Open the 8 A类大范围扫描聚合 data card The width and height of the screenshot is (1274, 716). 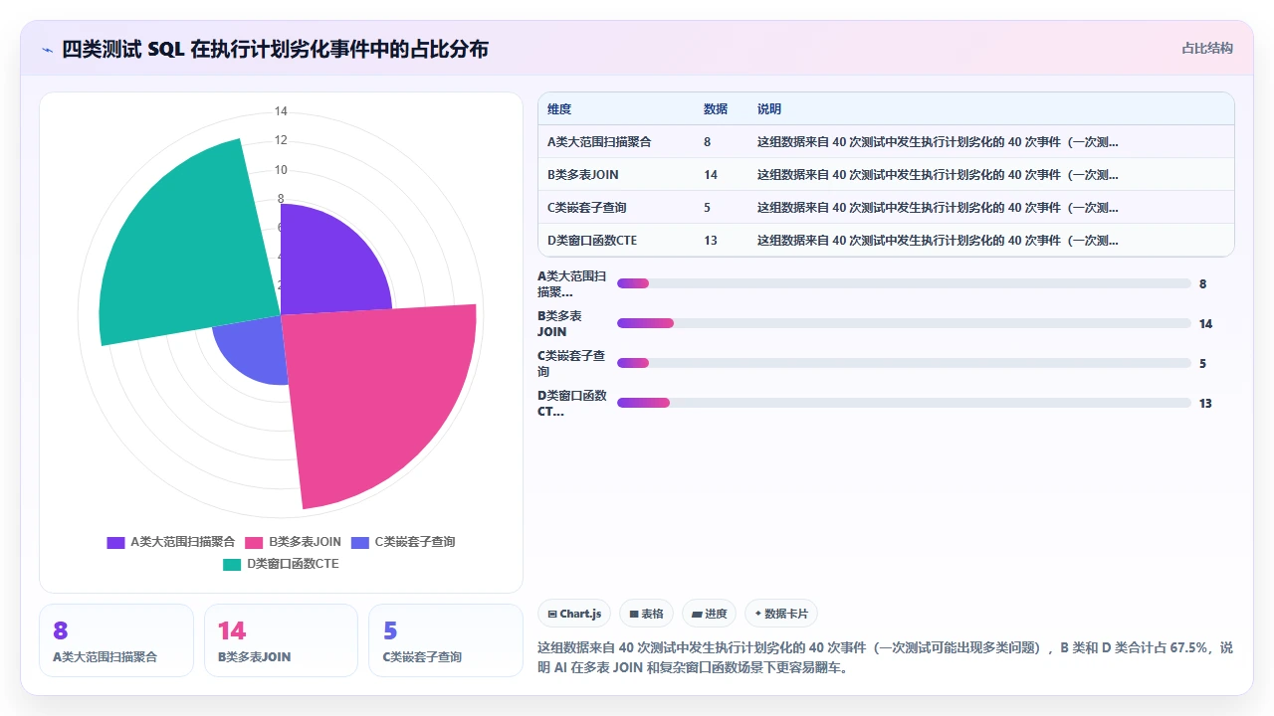coord(116,640)
